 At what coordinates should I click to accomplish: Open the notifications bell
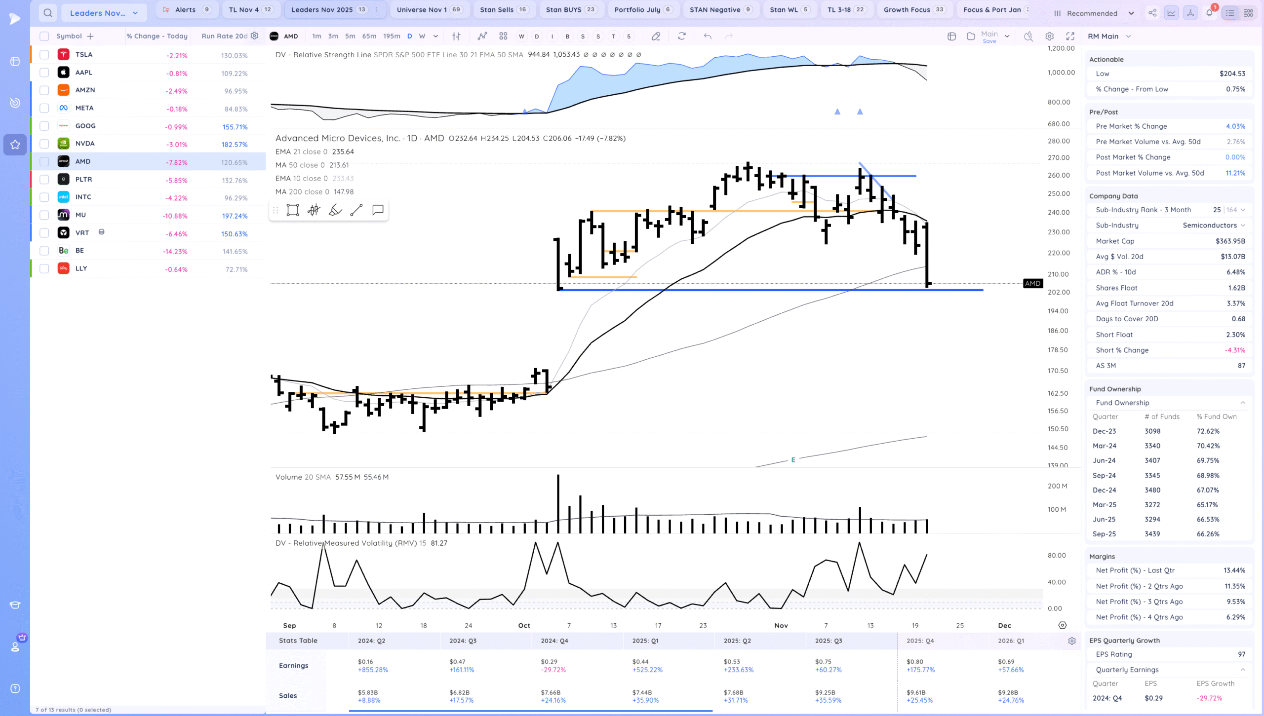[x=1209, y=13]
